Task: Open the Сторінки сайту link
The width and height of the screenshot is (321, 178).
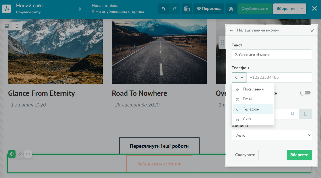Action: pos(28,12)
